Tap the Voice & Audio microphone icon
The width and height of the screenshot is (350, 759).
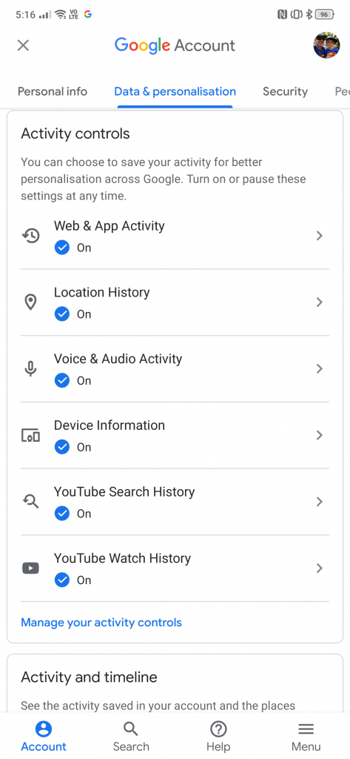(31, 369)
